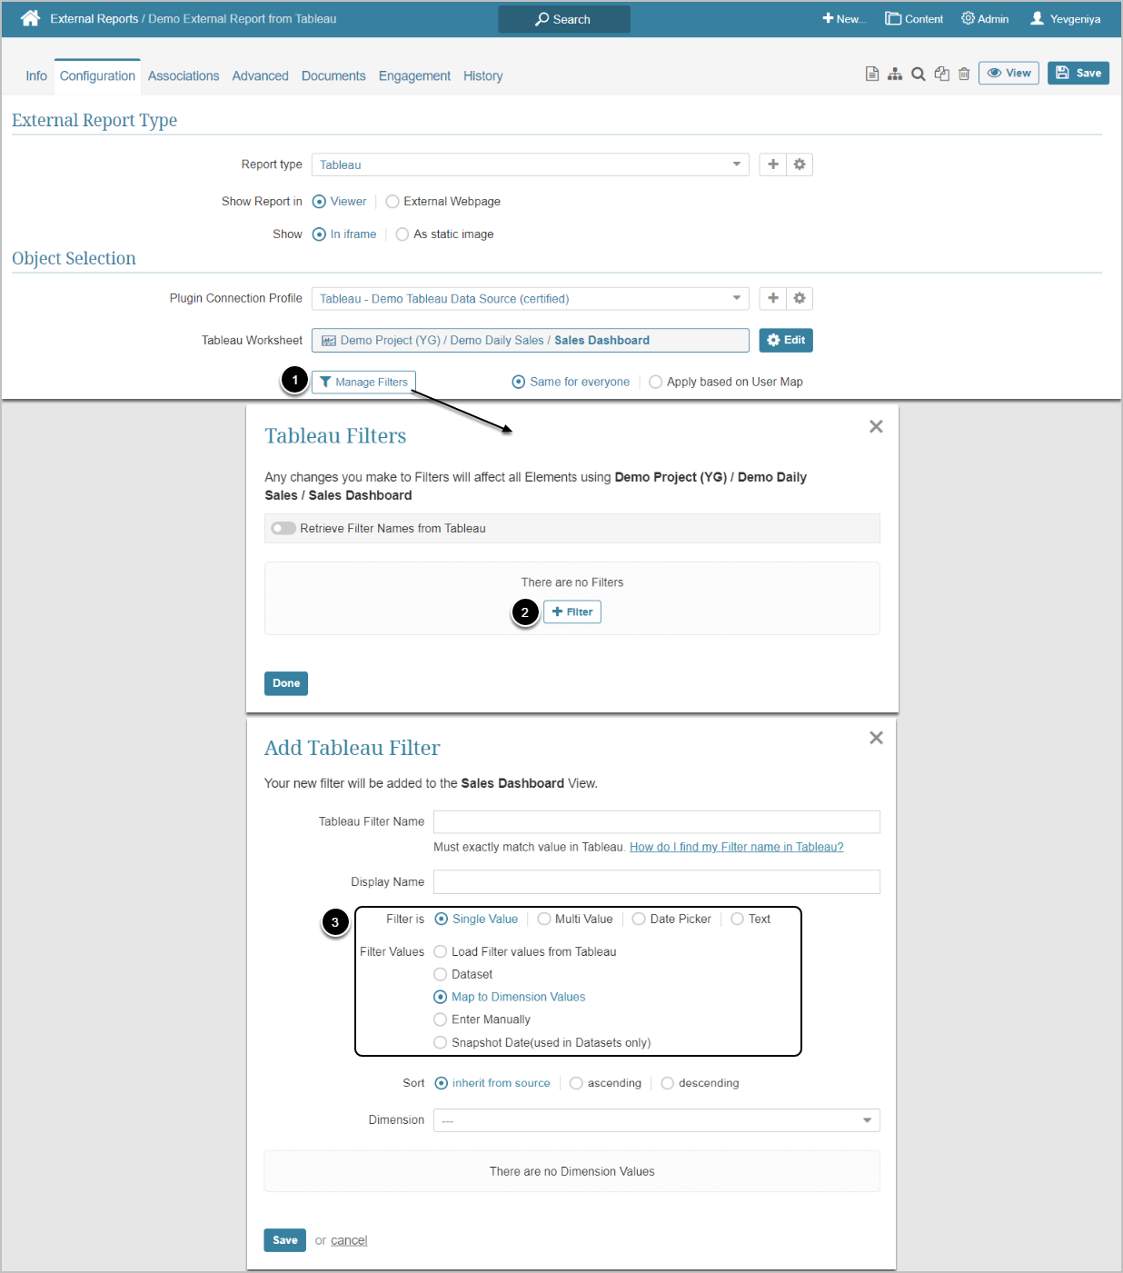Image resolution: width=1123 pixels, height=1273 pixels.
Task: Switch to the Engagement tab
Action: click(414, 76)
